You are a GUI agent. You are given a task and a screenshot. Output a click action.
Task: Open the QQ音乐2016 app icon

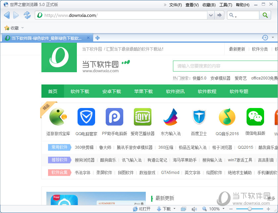(x=227, y=117)
